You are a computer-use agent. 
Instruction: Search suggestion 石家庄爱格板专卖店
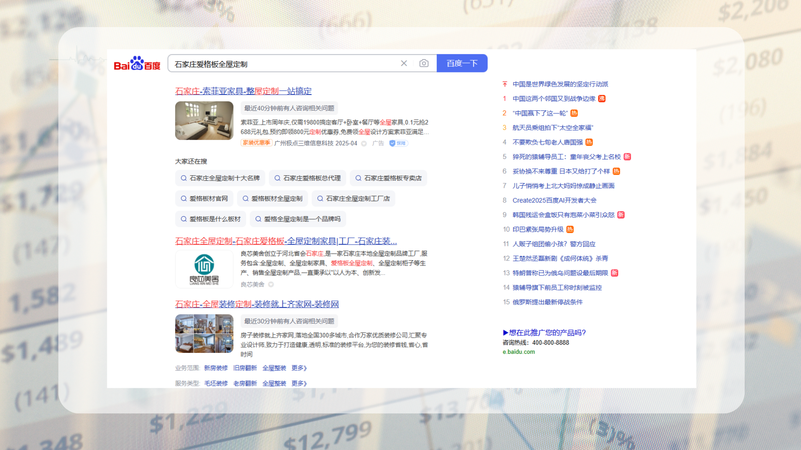pos(388,178)
